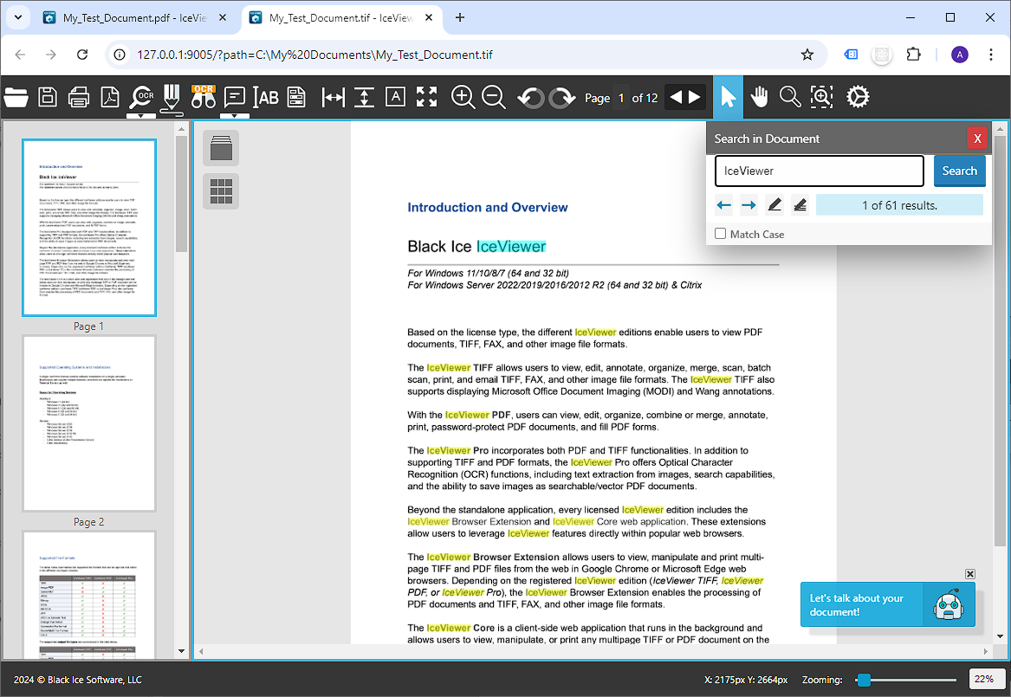Click the actual size A icon
1011x697 pixels.
pyautogui.click(x=395, y=97)
